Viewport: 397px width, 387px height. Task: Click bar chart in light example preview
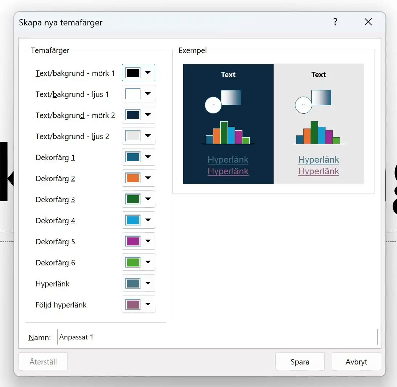coord(319,133)
